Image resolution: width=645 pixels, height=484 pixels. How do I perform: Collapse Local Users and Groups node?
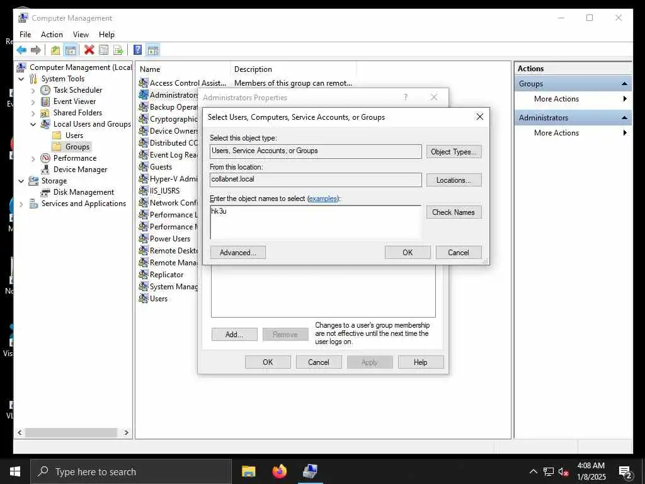pyautogui.click(x=33, y=124)
